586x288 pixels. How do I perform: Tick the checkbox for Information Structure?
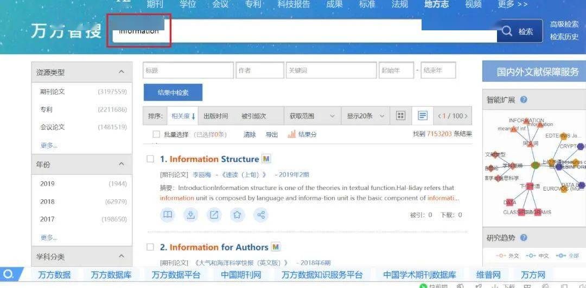point(150,159)
